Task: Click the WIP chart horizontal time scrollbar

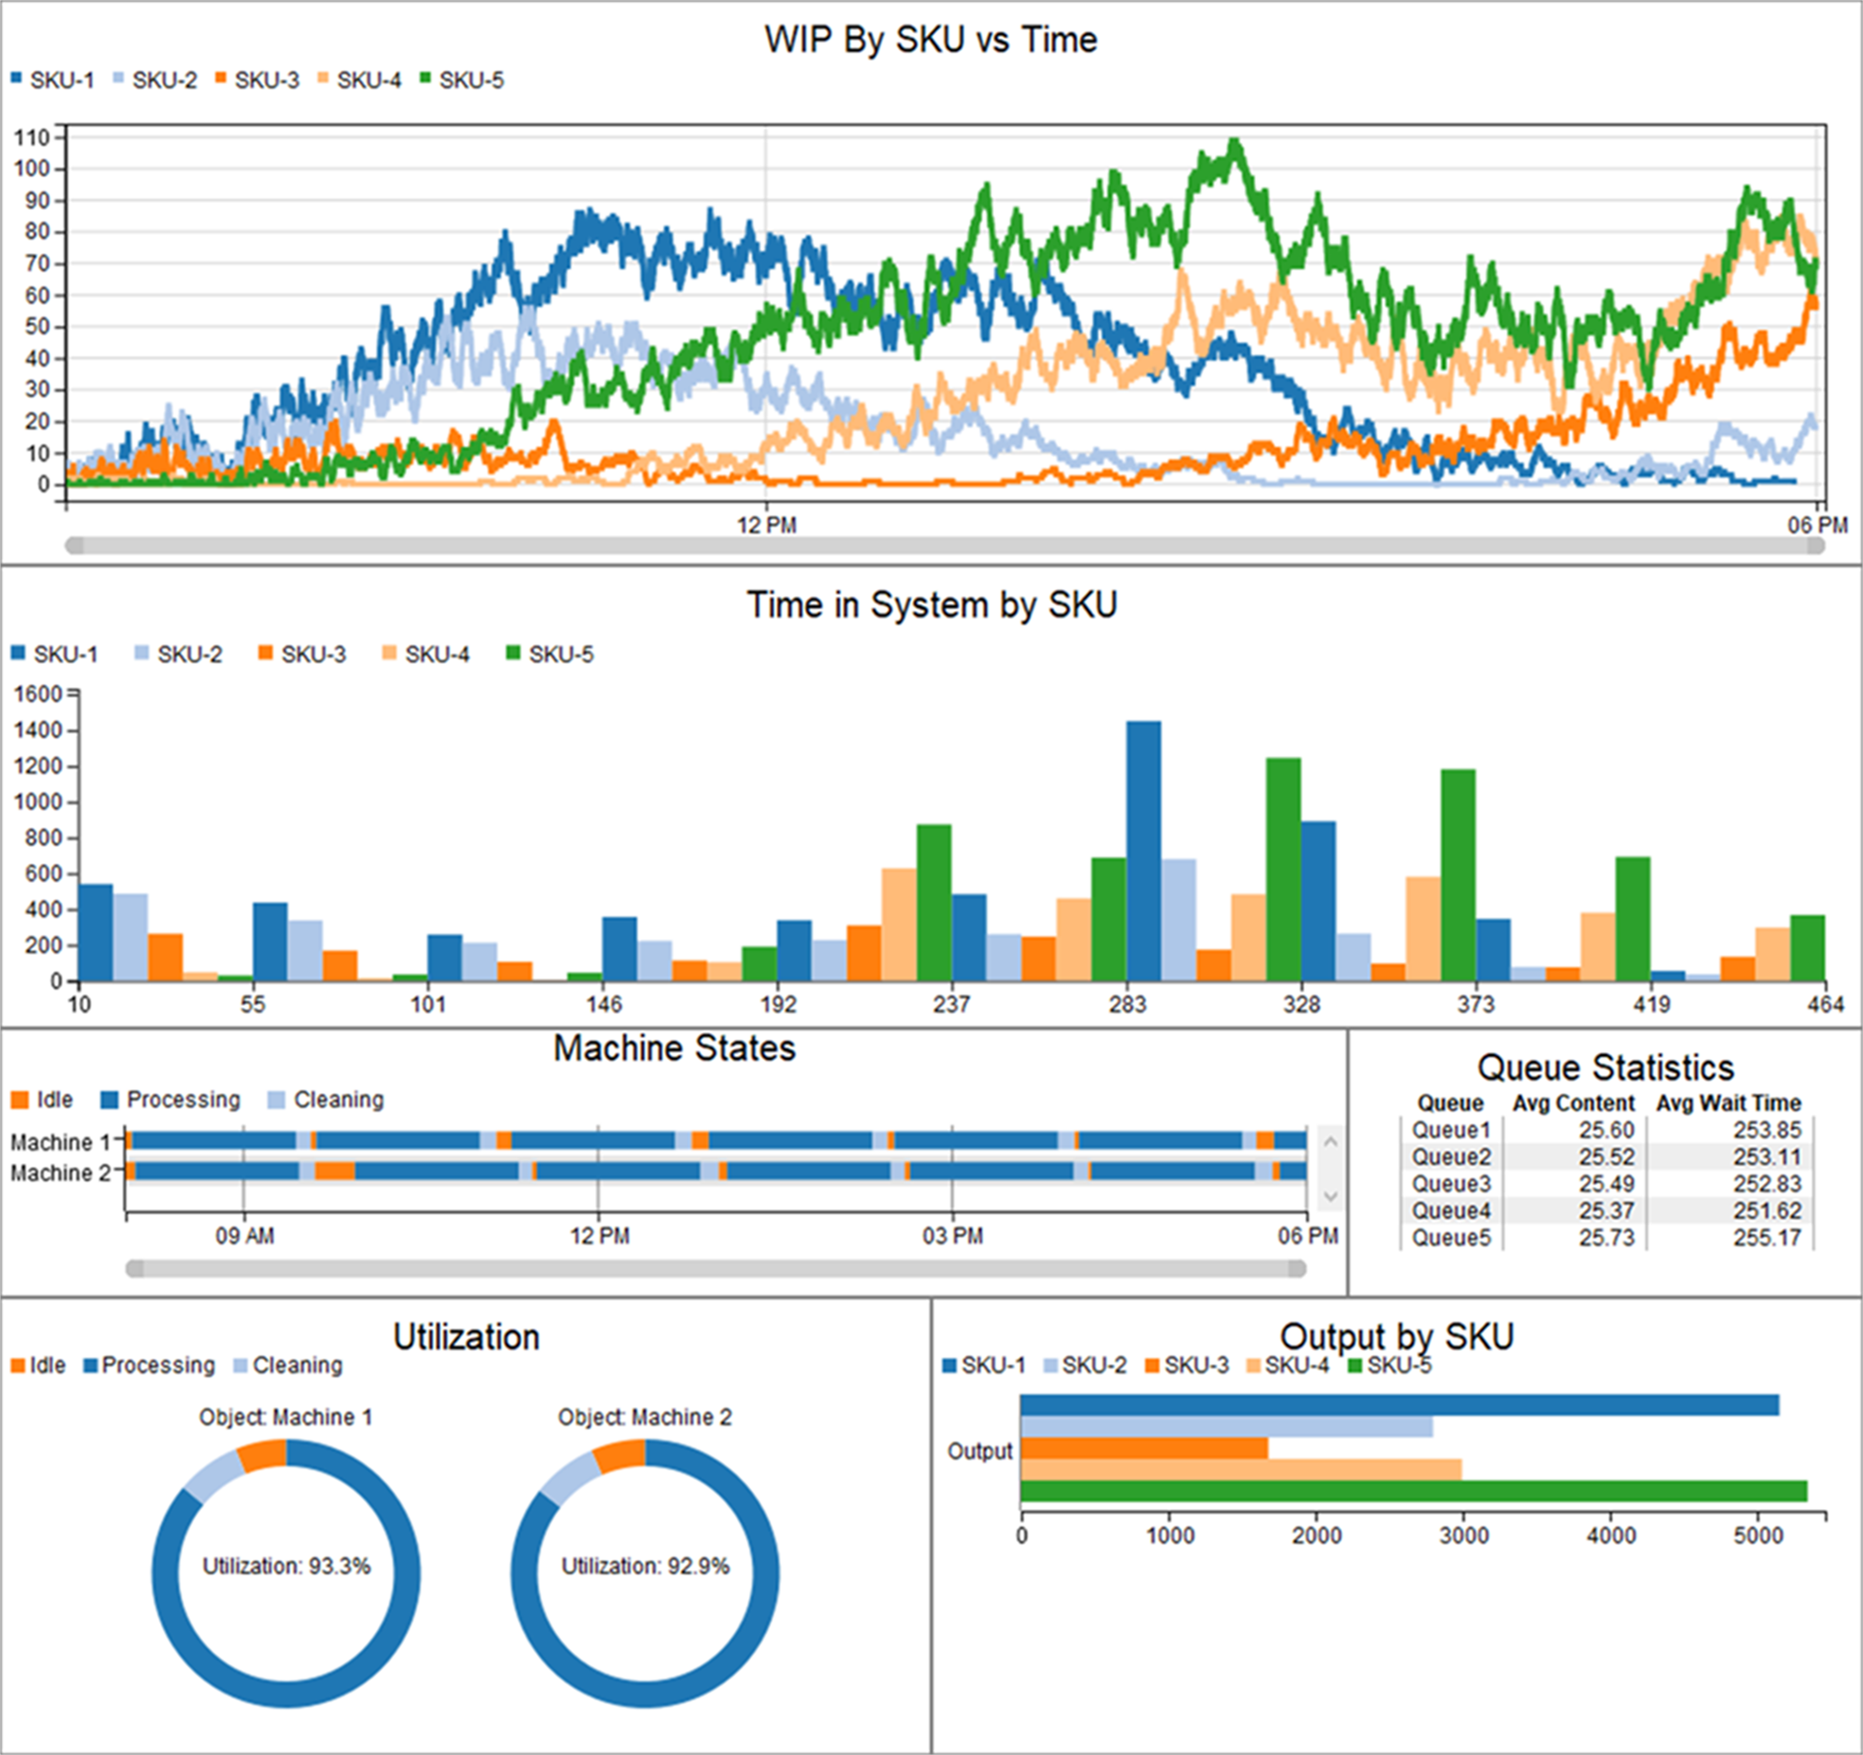Action: click(944, 545)
